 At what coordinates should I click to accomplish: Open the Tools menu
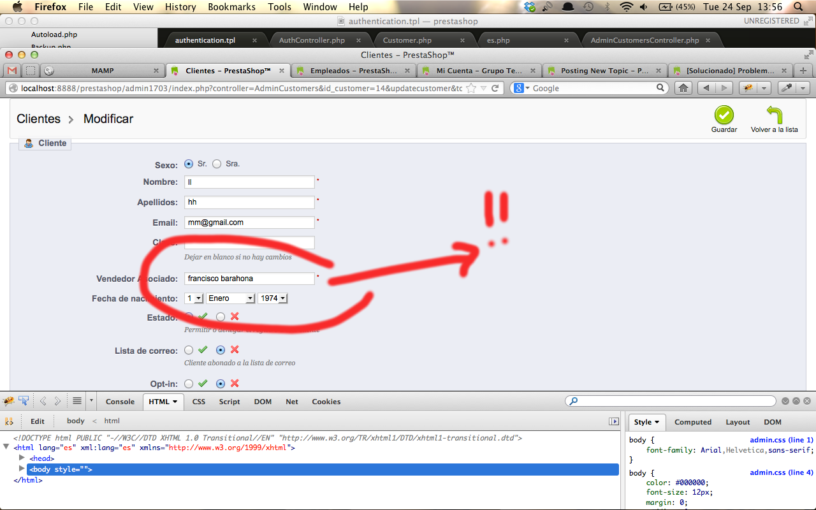(279, 7)
